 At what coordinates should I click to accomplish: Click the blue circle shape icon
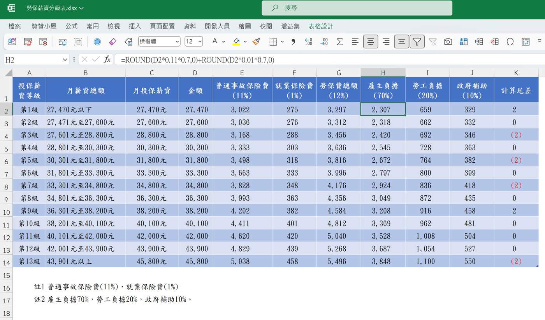pyautogui.click(x=97, y=42)
